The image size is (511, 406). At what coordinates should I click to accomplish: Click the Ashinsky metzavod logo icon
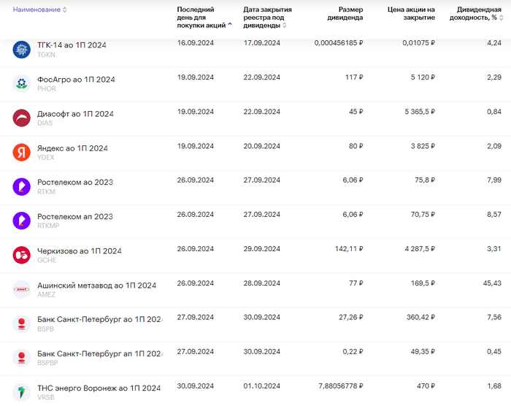click(21, 289)
